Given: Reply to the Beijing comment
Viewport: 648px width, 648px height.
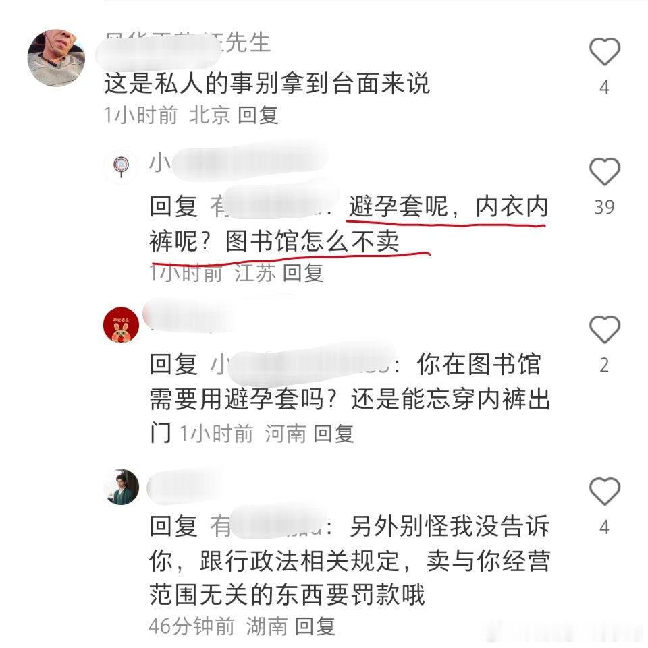Looking at the screenshot, I should [258, 115].
